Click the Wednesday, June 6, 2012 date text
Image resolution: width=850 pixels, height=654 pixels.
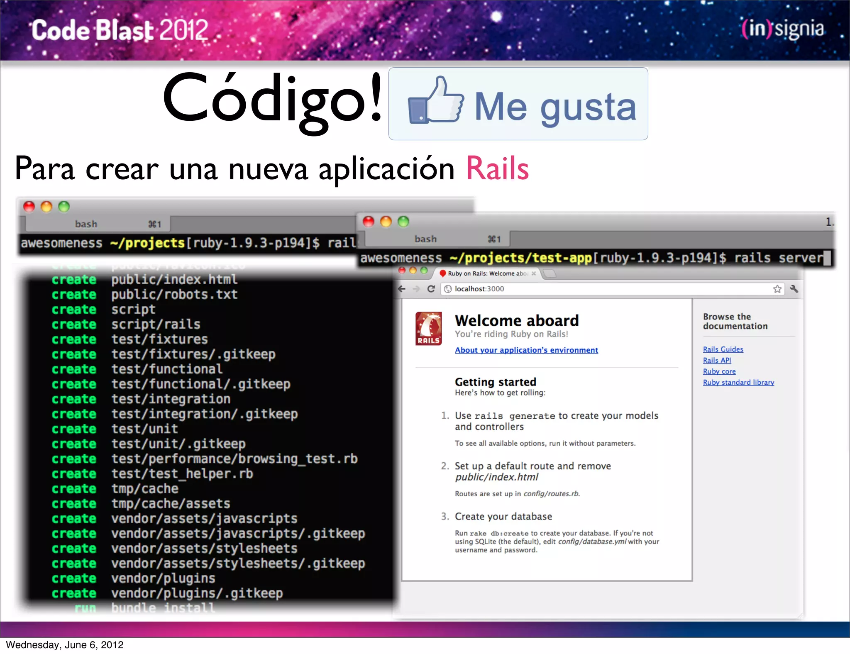[x=65, y=645]
